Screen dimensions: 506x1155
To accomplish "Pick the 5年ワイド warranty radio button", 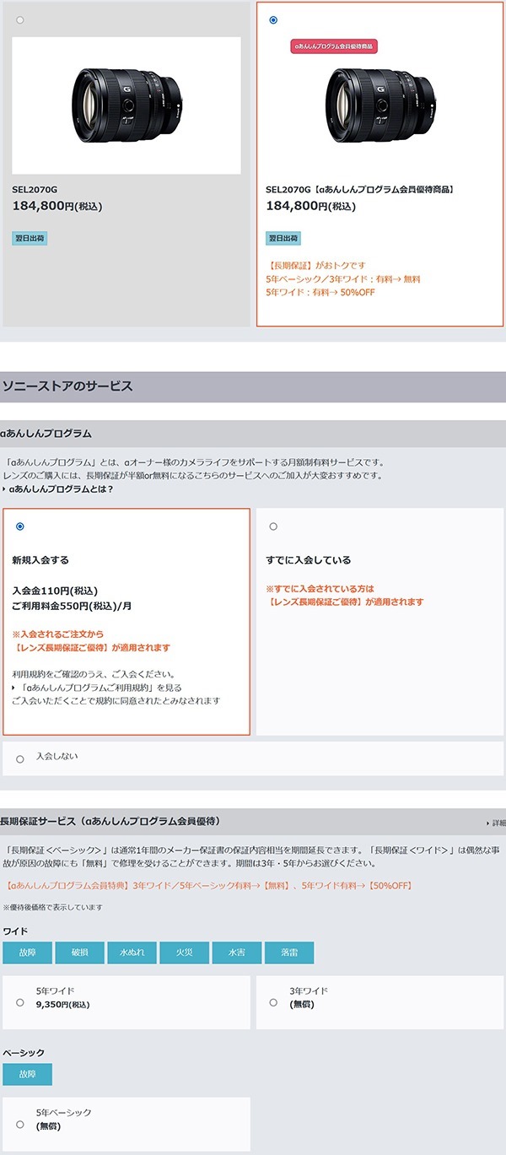I will [x=20, y=1002].
